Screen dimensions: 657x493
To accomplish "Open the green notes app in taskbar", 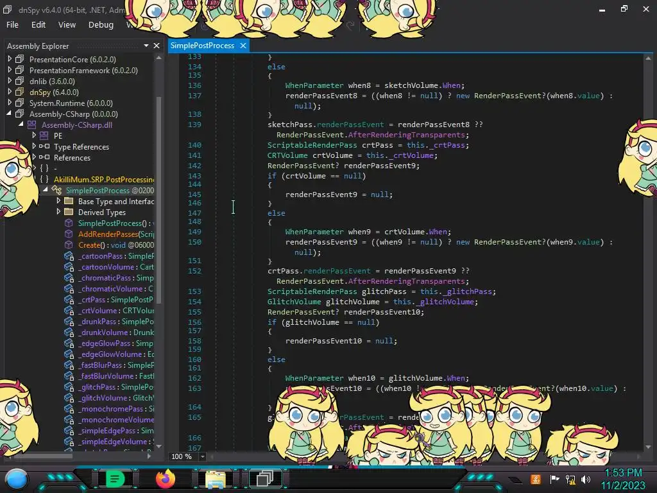I will pos(114,479).
